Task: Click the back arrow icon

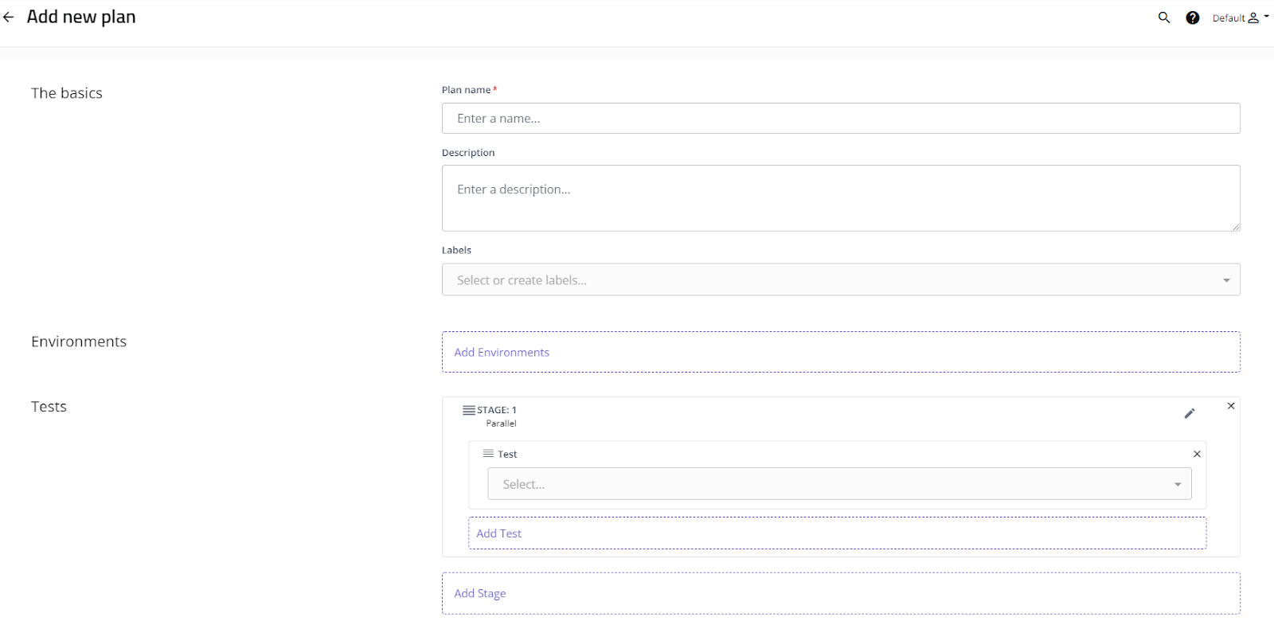Action: tap(9, 18)
